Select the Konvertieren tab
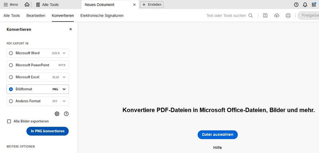This screenshot has width=319, height=153. tap(63, 16)
